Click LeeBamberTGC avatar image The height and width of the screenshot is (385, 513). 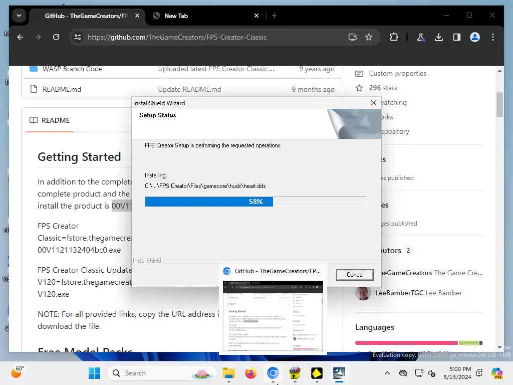[x=363, y=293]
